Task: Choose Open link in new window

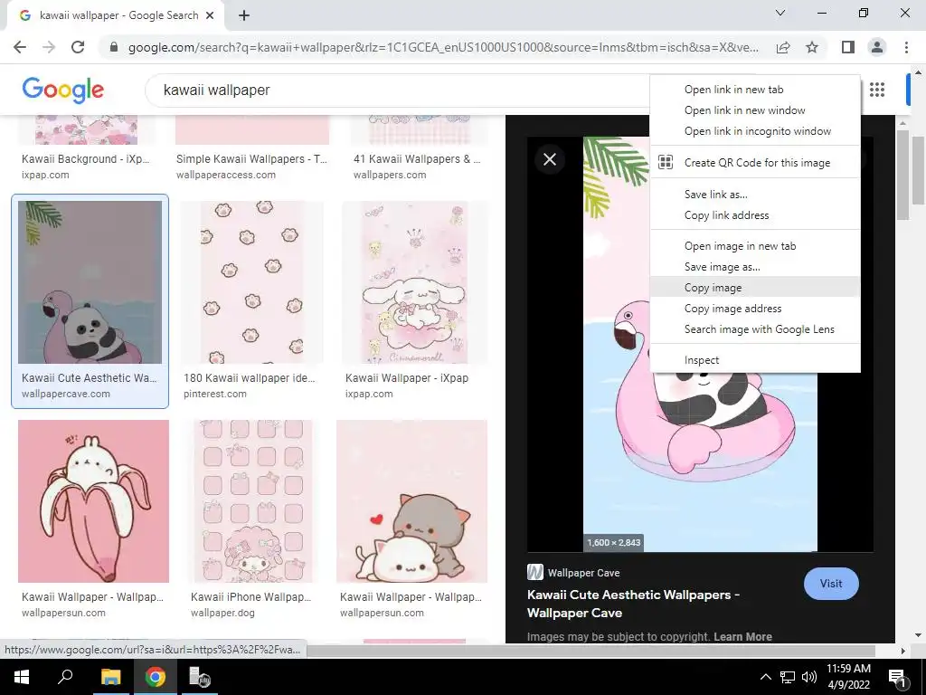Action: (x=755, y=110)
